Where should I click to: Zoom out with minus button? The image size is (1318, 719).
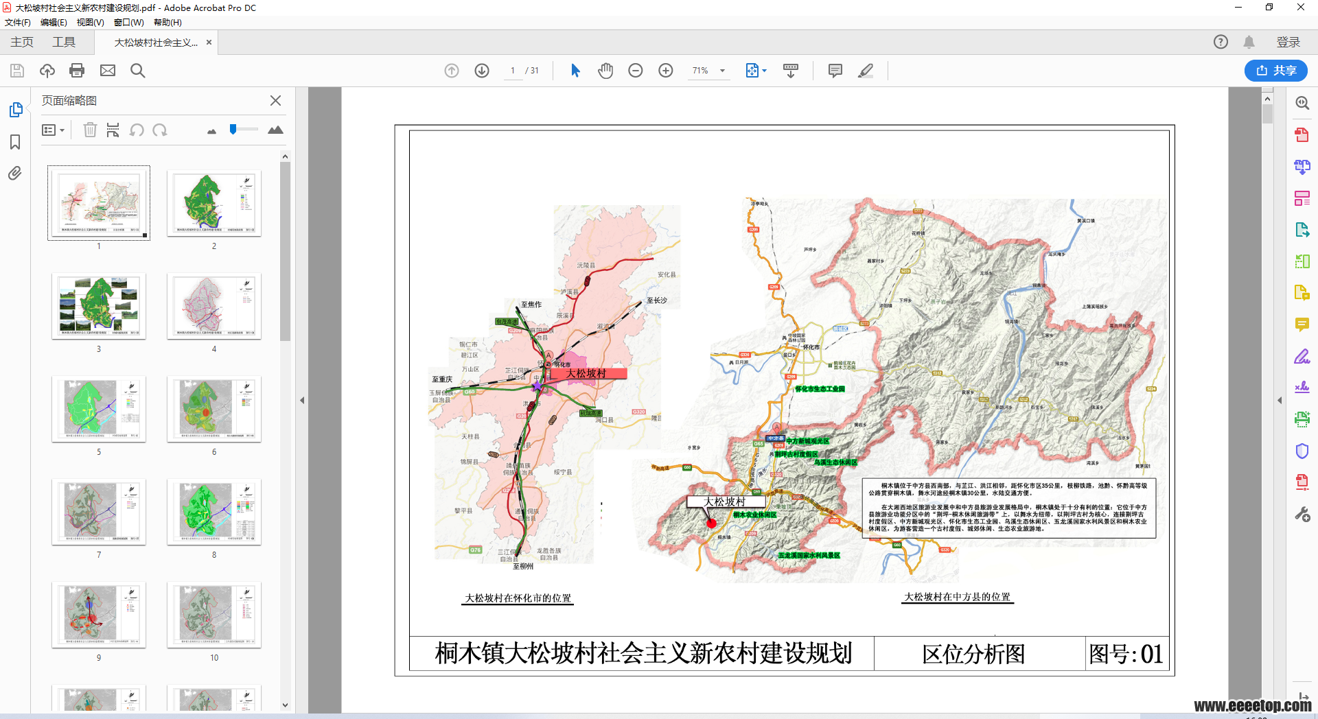pos(636,71)
